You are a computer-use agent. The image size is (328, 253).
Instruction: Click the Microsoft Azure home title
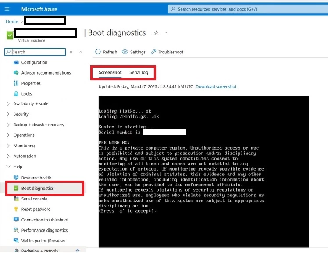pyautogui.click(x=39, y=9)
